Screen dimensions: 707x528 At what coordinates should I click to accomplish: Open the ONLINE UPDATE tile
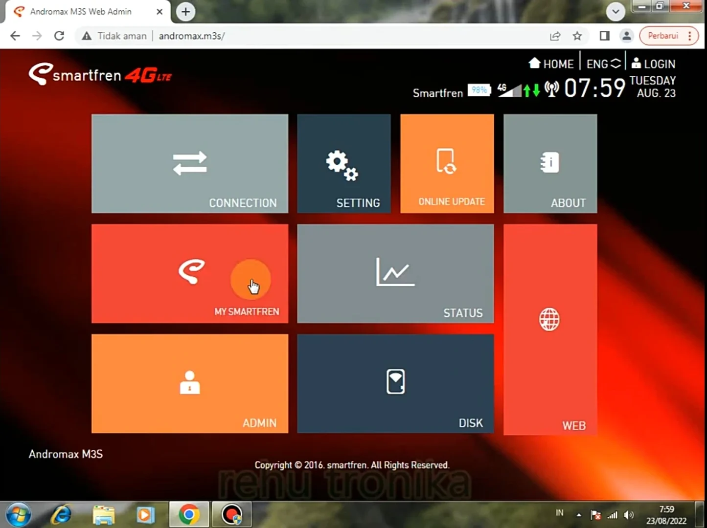447,164
